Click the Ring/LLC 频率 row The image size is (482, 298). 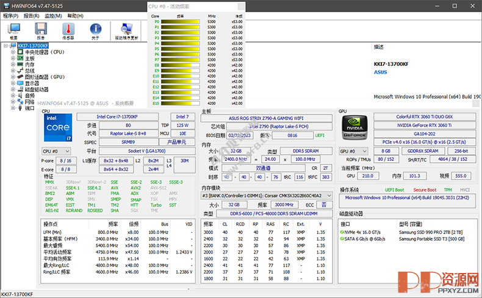tap(118, 272)
